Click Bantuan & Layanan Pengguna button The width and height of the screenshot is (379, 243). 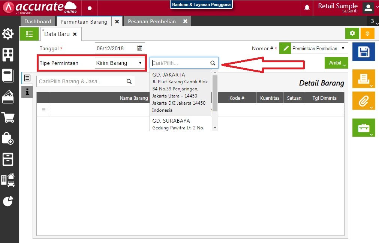201,4
